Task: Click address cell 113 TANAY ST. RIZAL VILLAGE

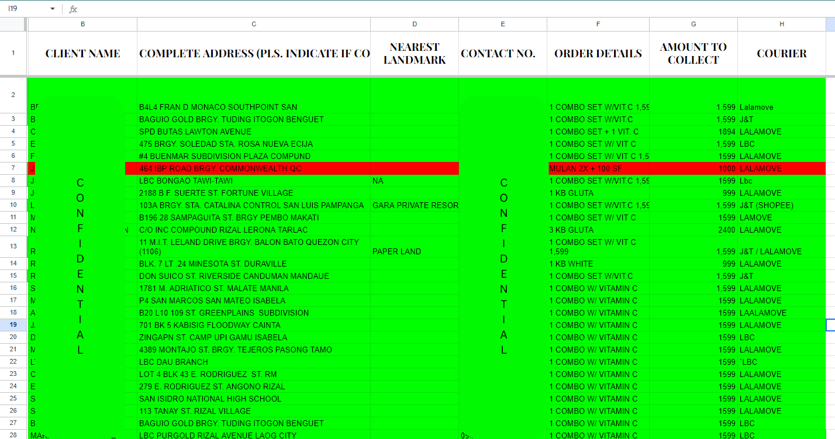Action: pyautogui.click(x=254, y=411)
